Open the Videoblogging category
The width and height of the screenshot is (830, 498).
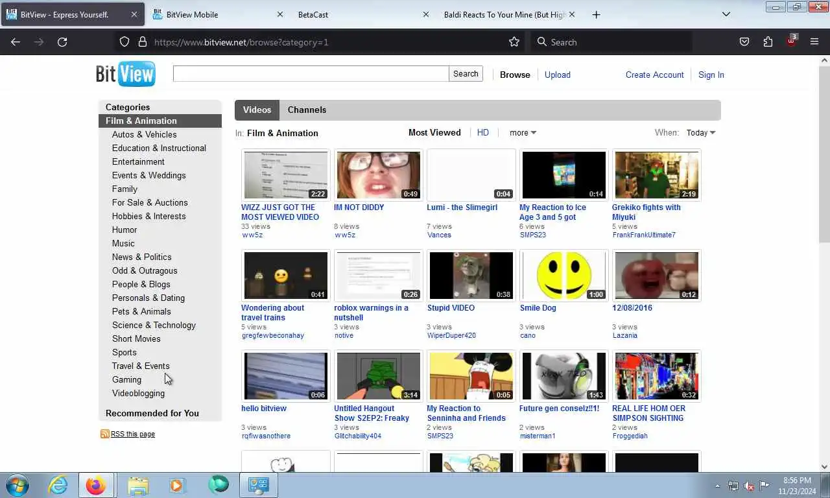click(138, 393)
